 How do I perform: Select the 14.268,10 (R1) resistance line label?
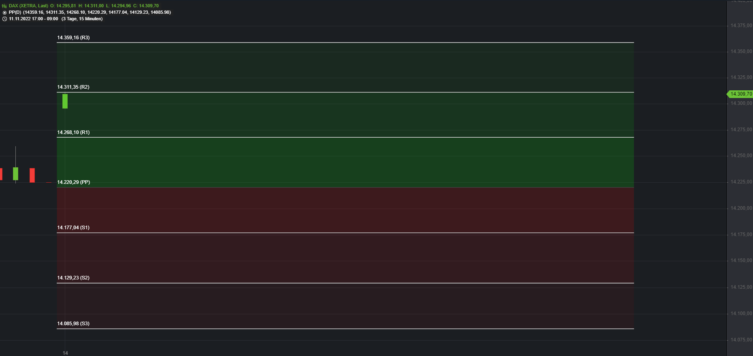point(73,132)
